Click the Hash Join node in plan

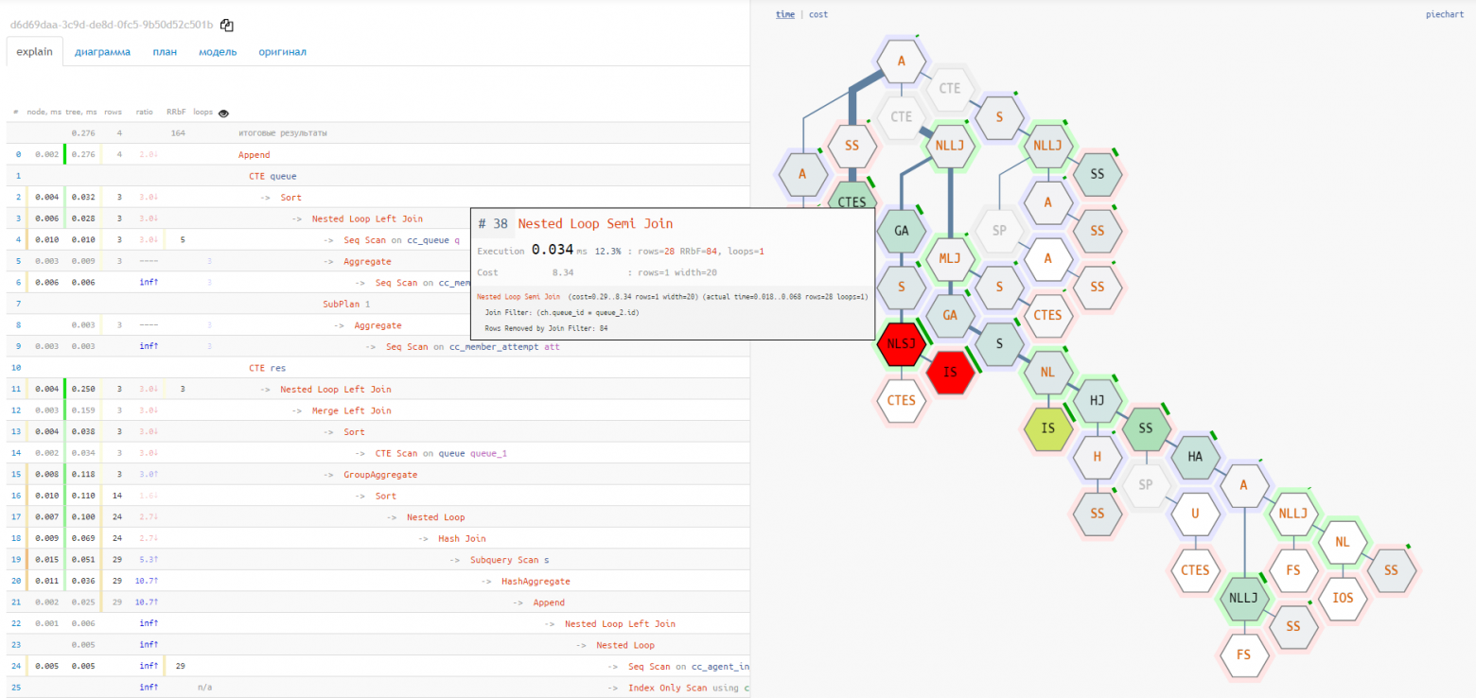click(x=462, y=538)
